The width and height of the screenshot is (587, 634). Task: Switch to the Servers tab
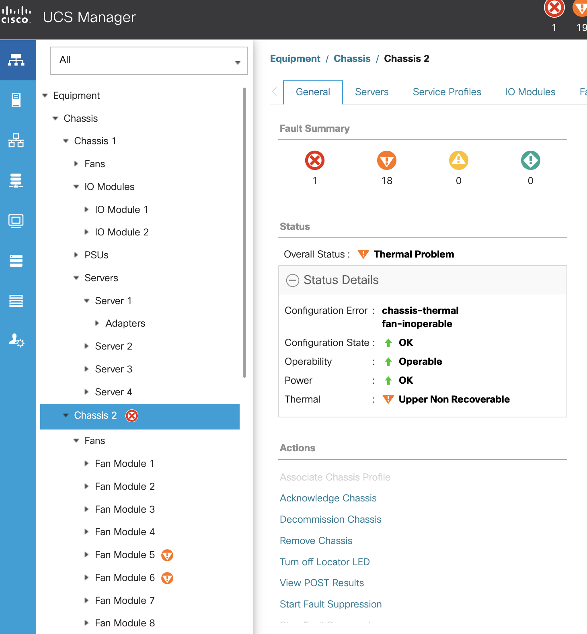click(371, 92)
